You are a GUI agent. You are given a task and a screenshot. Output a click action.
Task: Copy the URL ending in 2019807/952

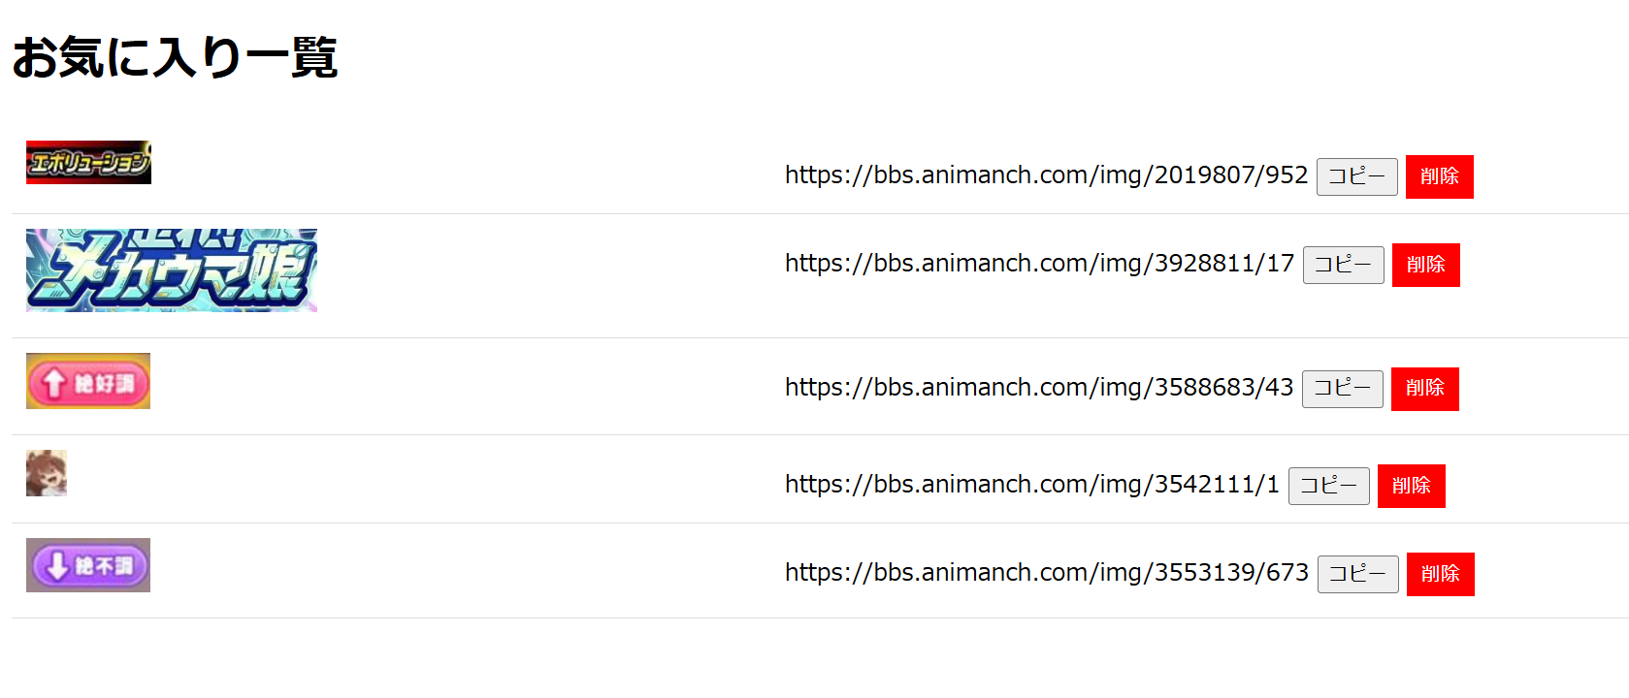coord(1356,176)
